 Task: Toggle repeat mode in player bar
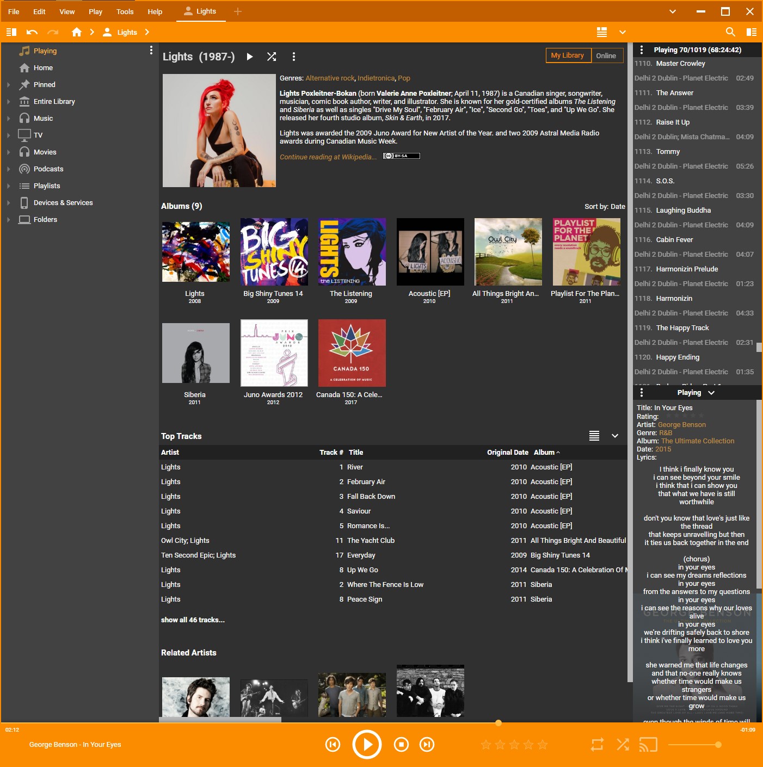coord(598,745)
